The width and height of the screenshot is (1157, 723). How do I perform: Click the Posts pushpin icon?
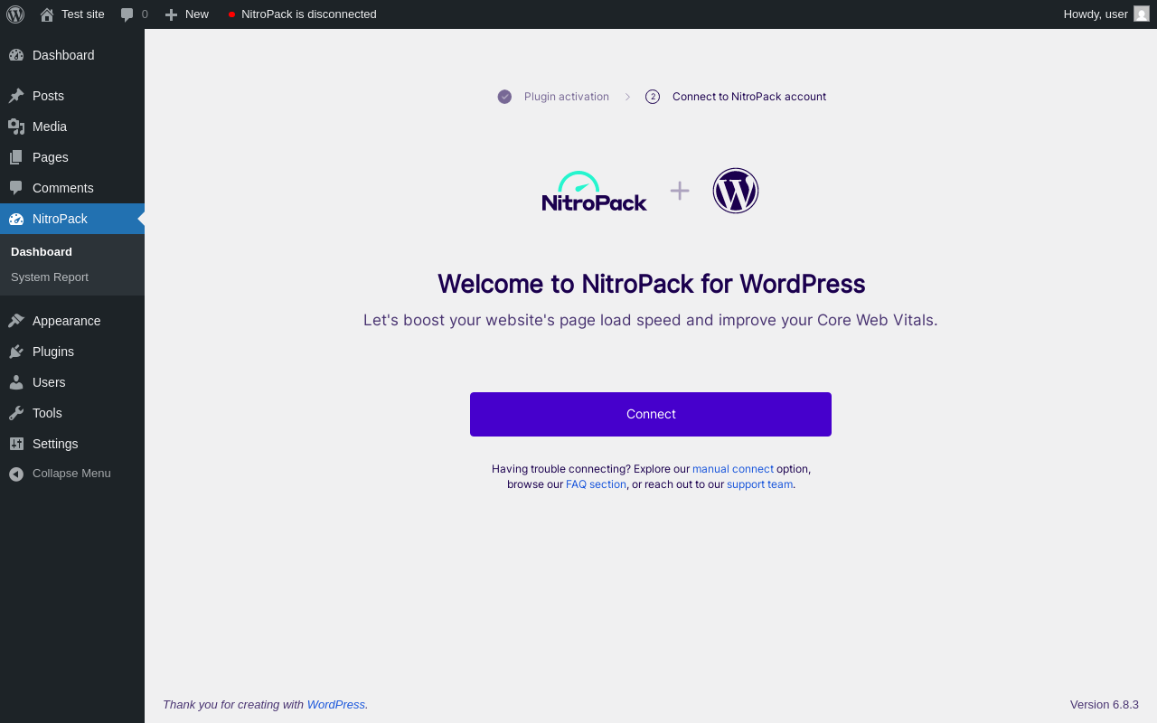point(16,96)
